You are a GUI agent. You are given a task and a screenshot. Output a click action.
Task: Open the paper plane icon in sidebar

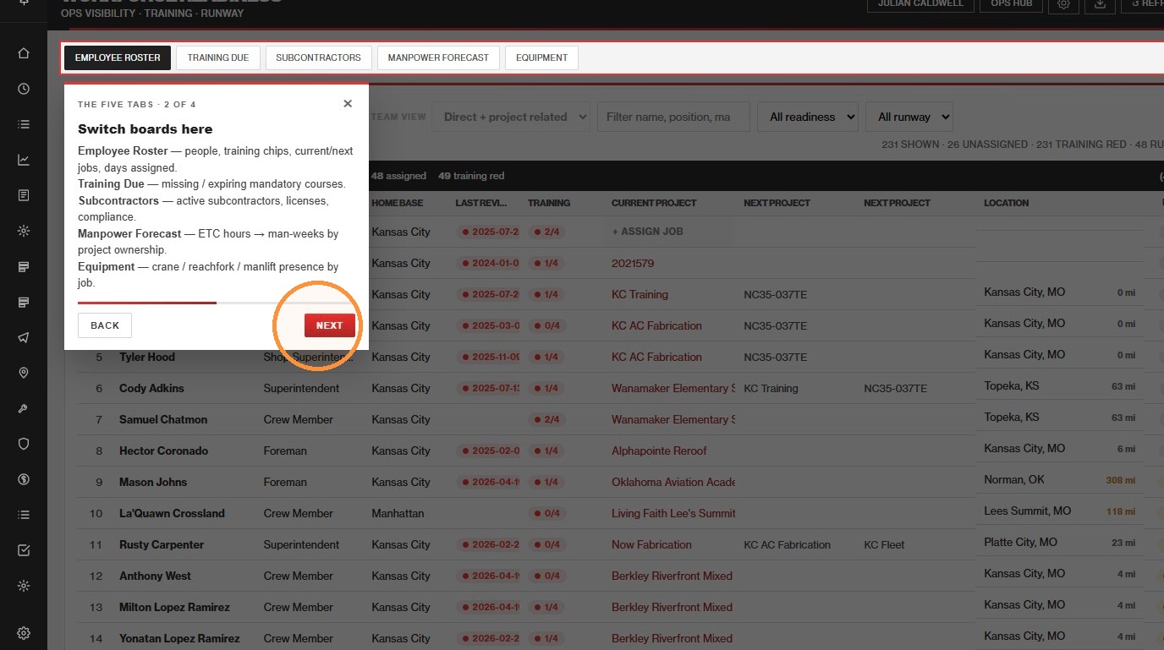[x=24, y=337]
